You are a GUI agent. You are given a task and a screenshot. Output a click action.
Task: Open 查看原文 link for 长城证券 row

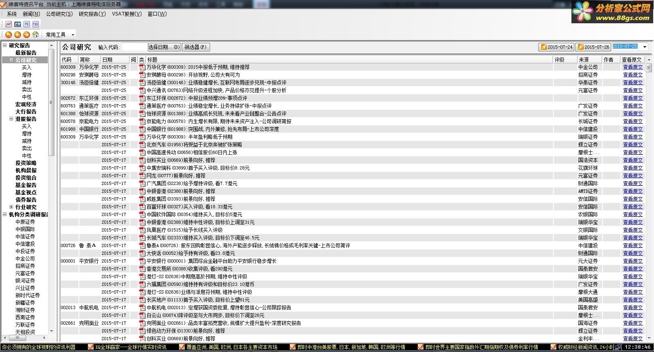[633, 121]
